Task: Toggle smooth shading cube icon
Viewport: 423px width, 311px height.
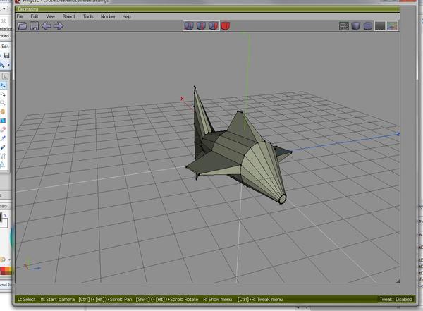Action: pos(356,26)
